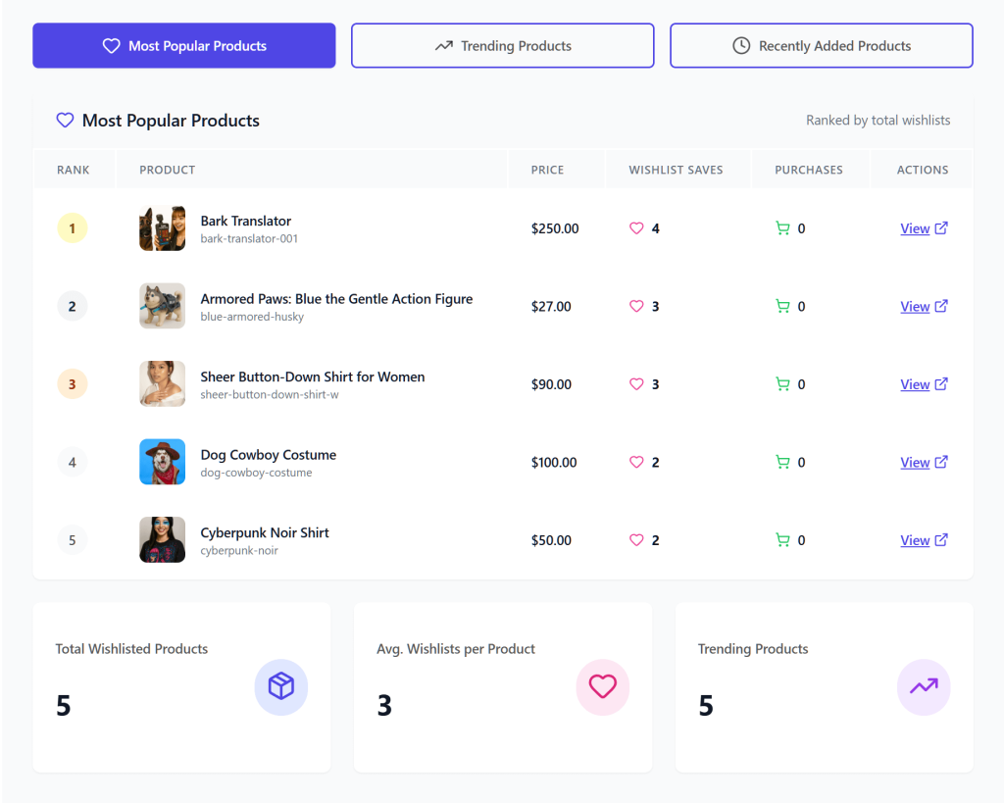Click the trending arrow icon on Trending Products button
The width and height of the screenshot is (1004, 803).
445,45
